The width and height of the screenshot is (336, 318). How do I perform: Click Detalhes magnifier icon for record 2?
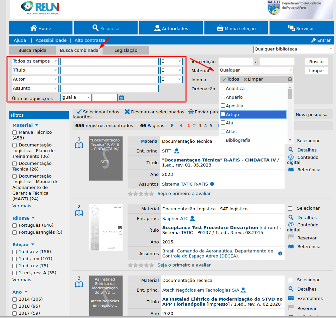pyautogui.click(x=291, y=217)
